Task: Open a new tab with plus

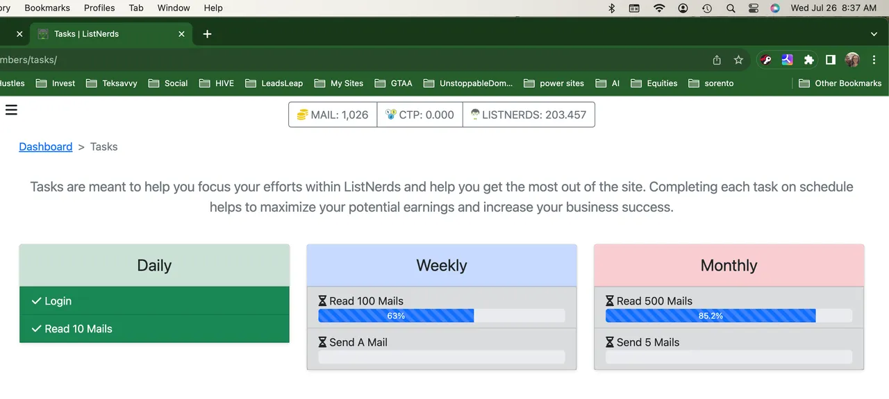Action: pyautogui.click(x=207, y=33)
